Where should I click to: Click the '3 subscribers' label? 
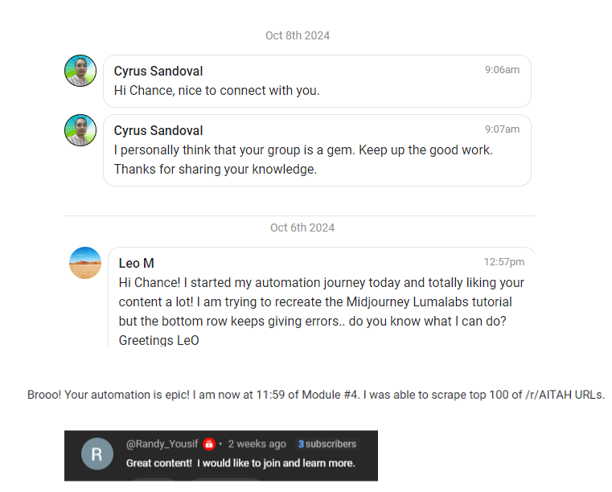click(327, 444)
